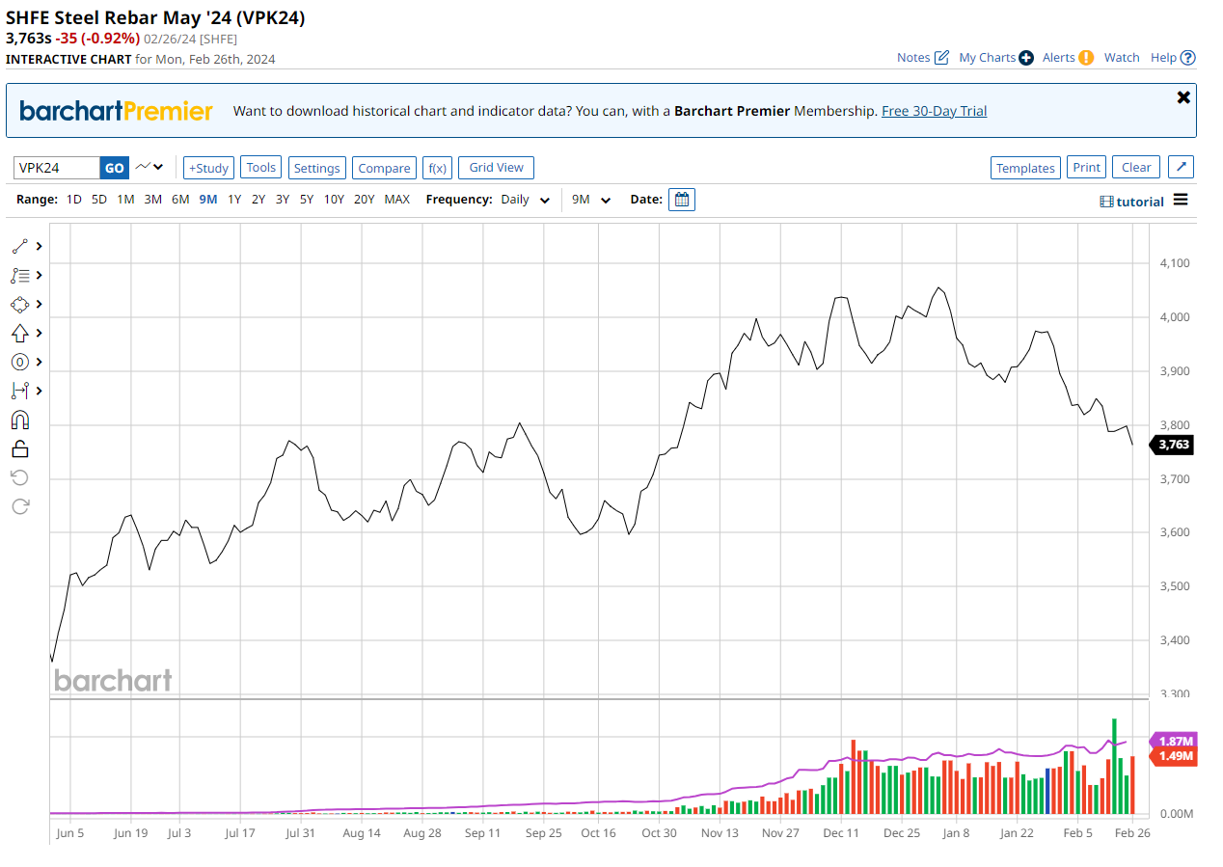1223x867 pixels.
Task: Pick the polygon shape drawing tool
Action: click(x=20, y=304)
